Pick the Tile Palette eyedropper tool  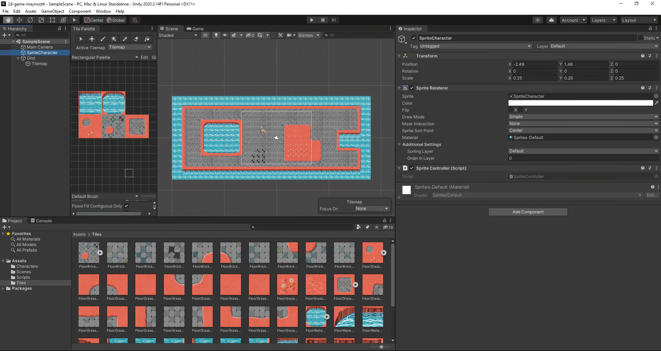[125, 39]
